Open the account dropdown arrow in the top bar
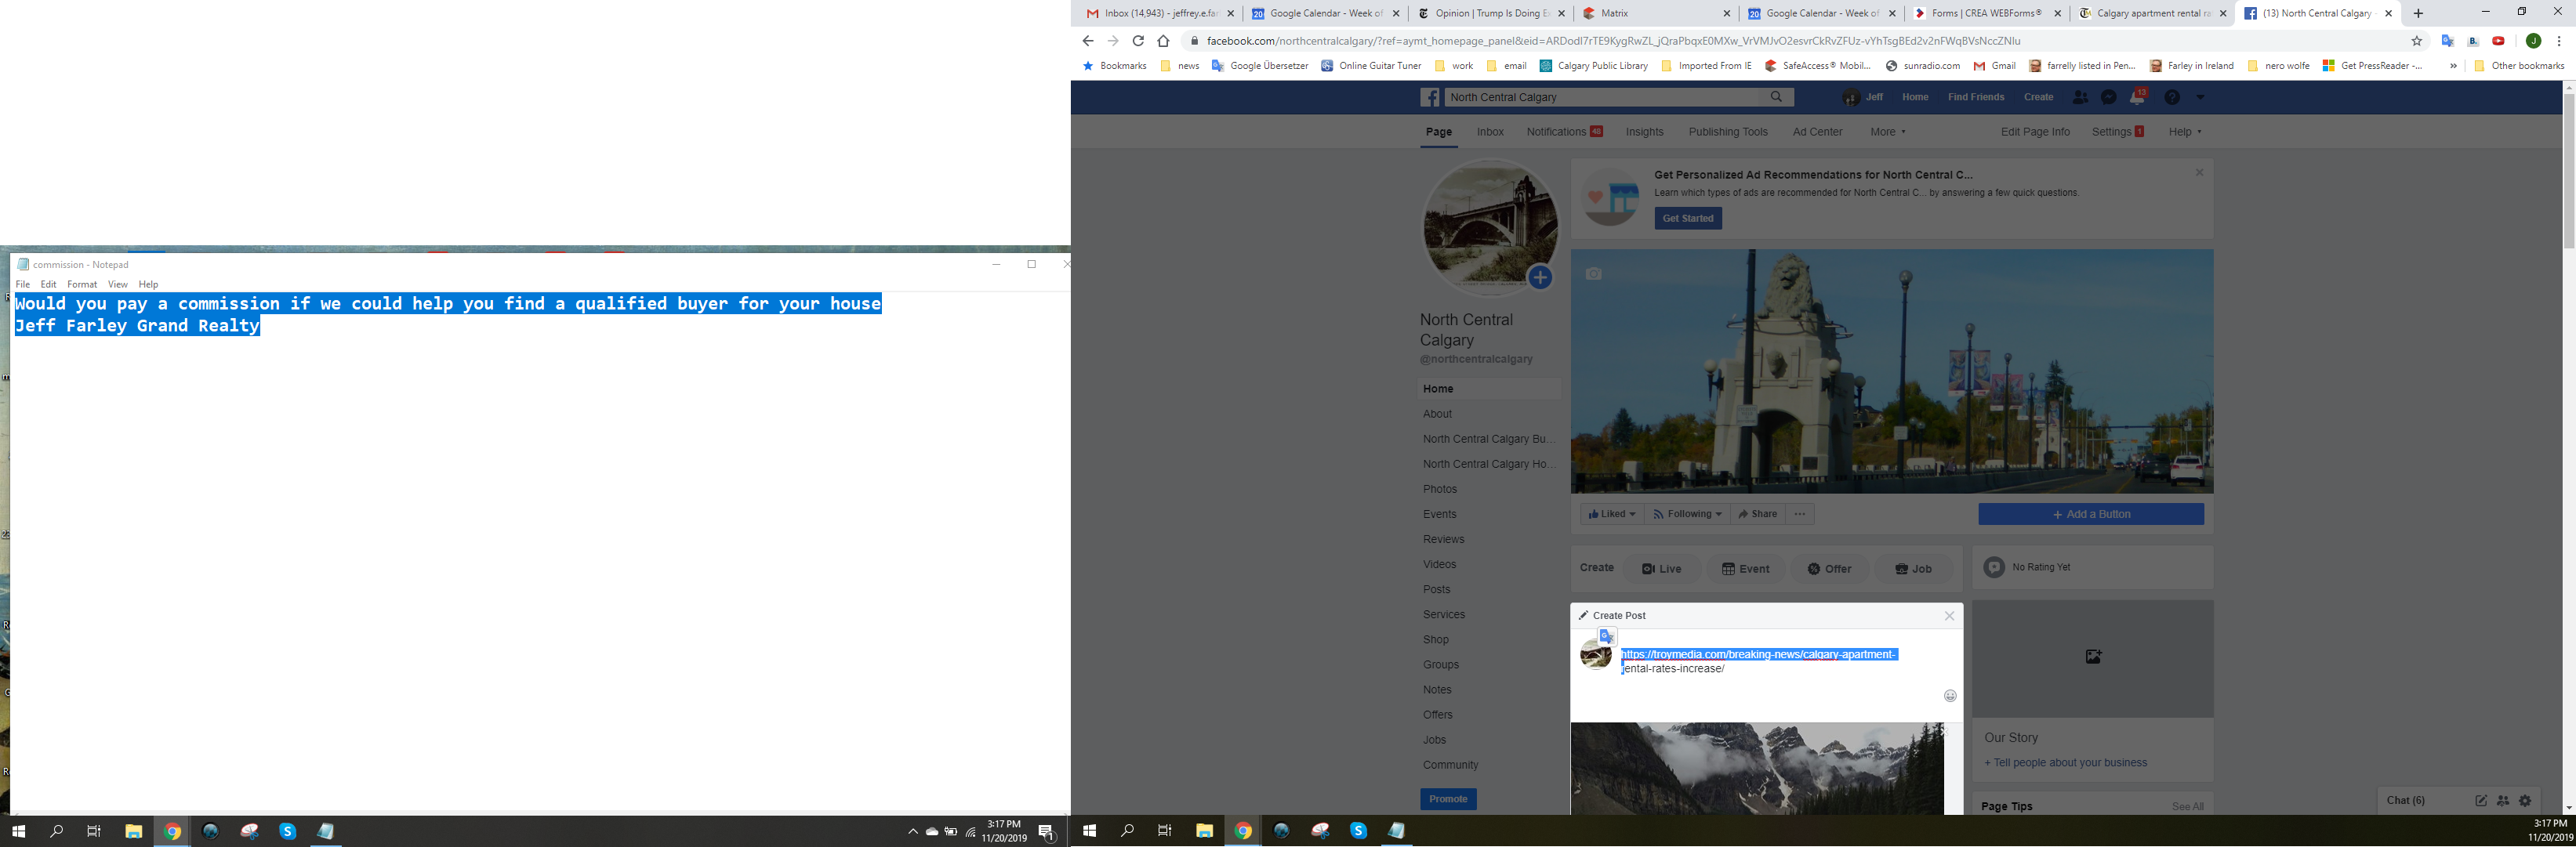 tap(2200, 97)
